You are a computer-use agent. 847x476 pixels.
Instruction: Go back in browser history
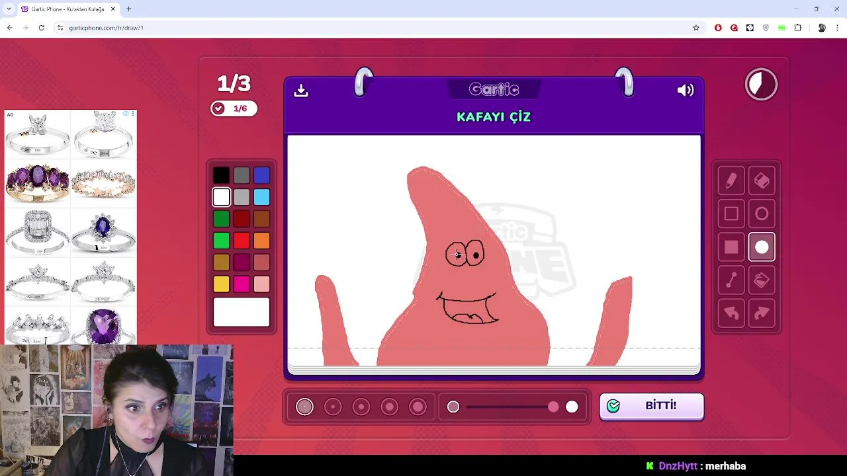click(x=9, y=28)
